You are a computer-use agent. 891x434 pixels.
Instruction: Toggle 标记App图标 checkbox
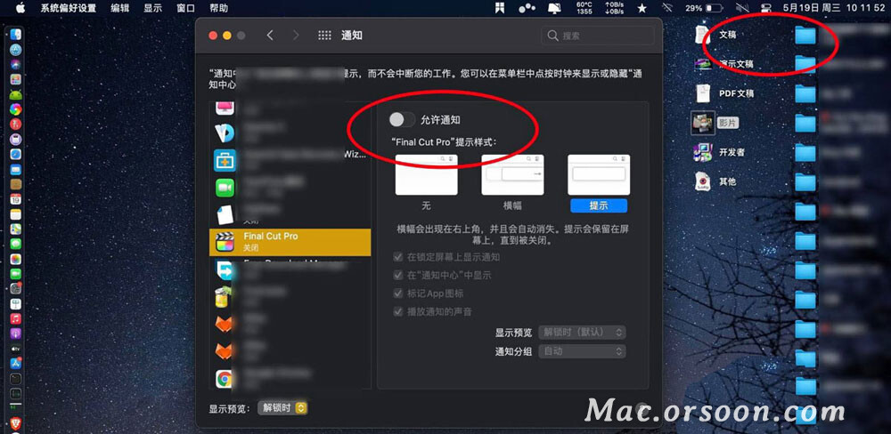click(x=398, y=293)
